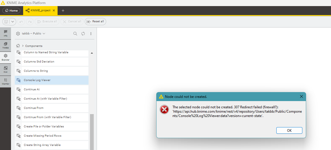Click the component list vertical scrollbar thumb
The width and height of the screenshot is (331, 150).
92,132
